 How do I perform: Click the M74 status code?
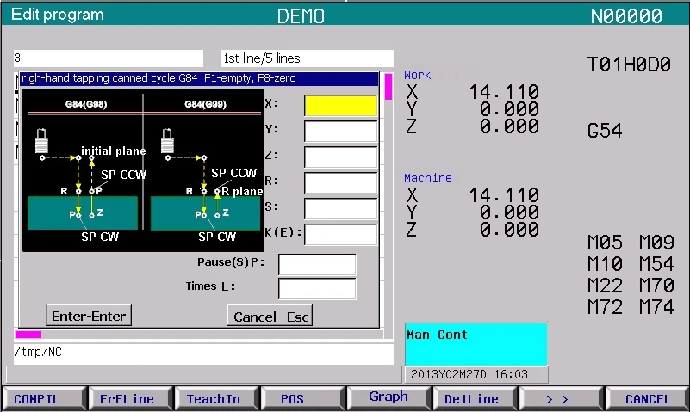656,306
